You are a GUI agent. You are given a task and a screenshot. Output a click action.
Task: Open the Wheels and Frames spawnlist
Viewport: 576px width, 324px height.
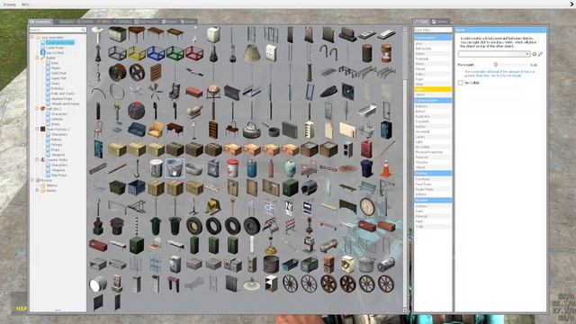[66, 104]
